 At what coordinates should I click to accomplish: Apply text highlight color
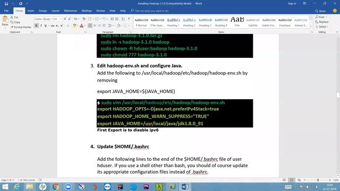tap(74, 26)
